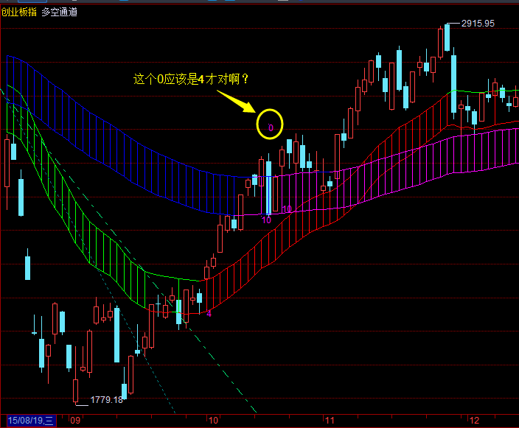Image resolution: width=519 pixels, height=428 pixels.
Task: Jump to the 09 month marker
Action: tap(74, 421)
